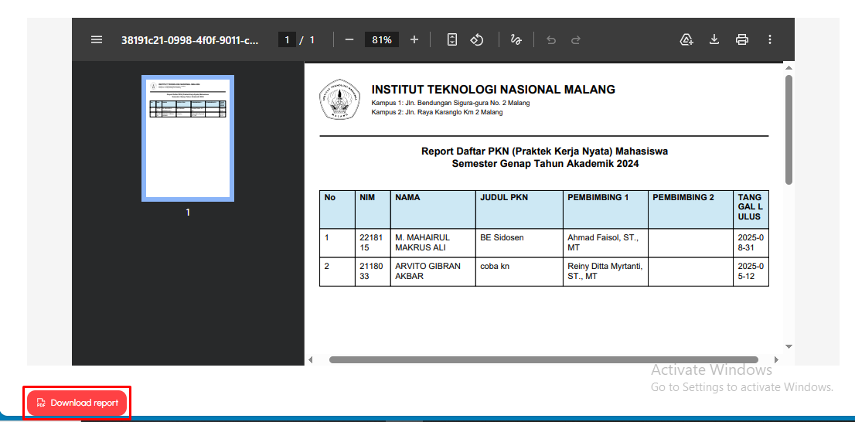
Task: Click the Kampus 1 address line
Action: (x=451, y=103)
